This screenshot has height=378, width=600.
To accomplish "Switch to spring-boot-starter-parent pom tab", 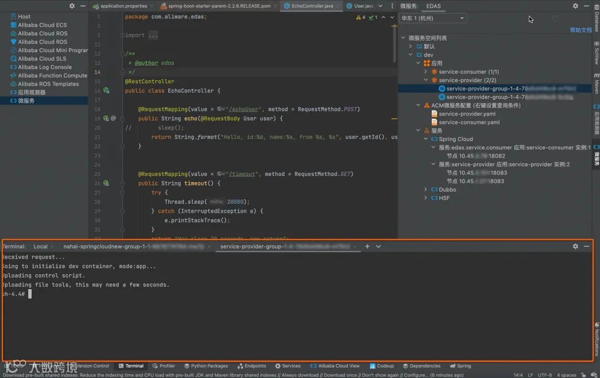I will tap(218, 6).
